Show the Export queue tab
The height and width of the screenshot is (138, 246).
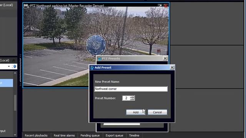[115, 135]
